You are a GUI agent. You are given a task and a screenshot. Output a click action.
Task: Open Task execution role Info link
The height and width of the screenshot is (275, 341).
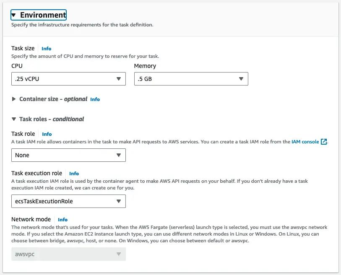pos(74,174)
